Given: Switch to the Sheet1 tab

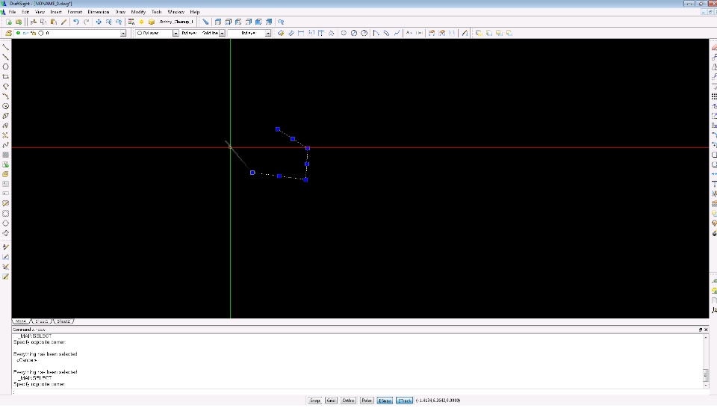Looking at the screenshot, I should pos(42,321).
